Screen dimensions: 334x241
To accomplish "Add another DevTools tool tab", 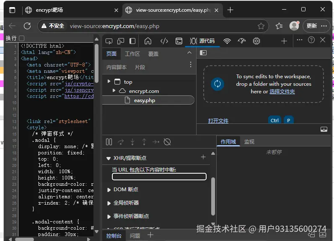I will 284,41.
